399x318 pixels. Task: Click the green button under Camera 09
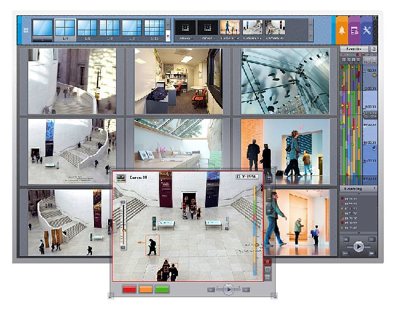click(162, 289)
